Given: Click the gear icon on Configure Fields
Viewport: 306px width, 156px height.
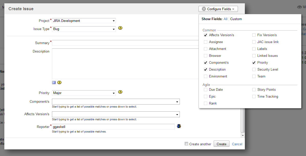Looking at the screenshot, I should point(204,9).
